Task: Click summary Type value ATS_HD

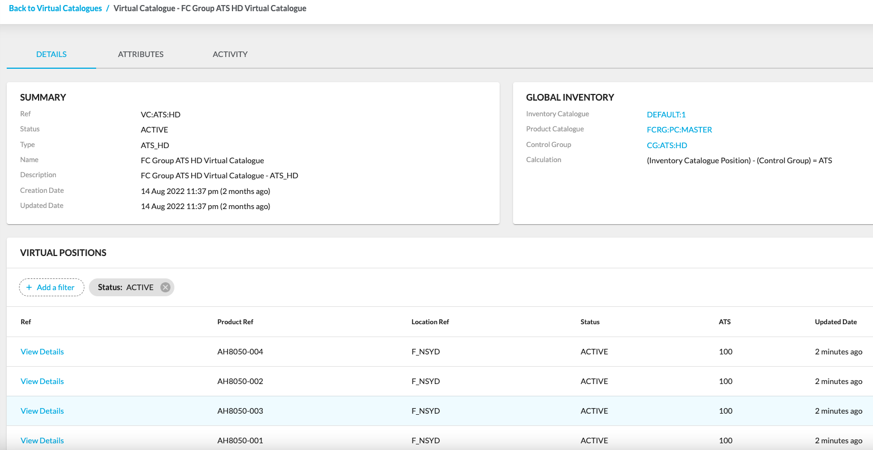Action: coord(155,145)
